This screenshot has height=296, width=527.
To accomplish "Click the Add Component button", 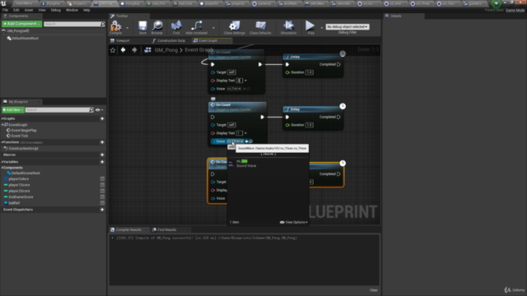I will click(22, 24).
